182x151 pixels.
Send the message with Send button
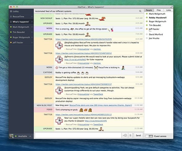click(x=138, y=135)
